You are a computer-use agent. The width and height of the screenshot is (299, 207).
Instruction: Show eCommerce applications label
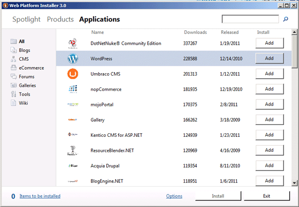[31, 68]
